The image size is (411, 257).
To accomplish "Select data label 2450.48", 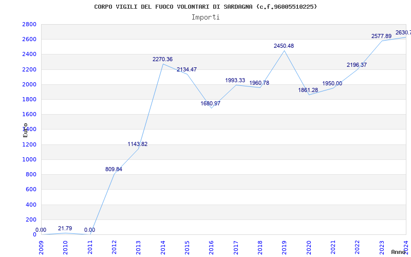I will pos(284,46).
